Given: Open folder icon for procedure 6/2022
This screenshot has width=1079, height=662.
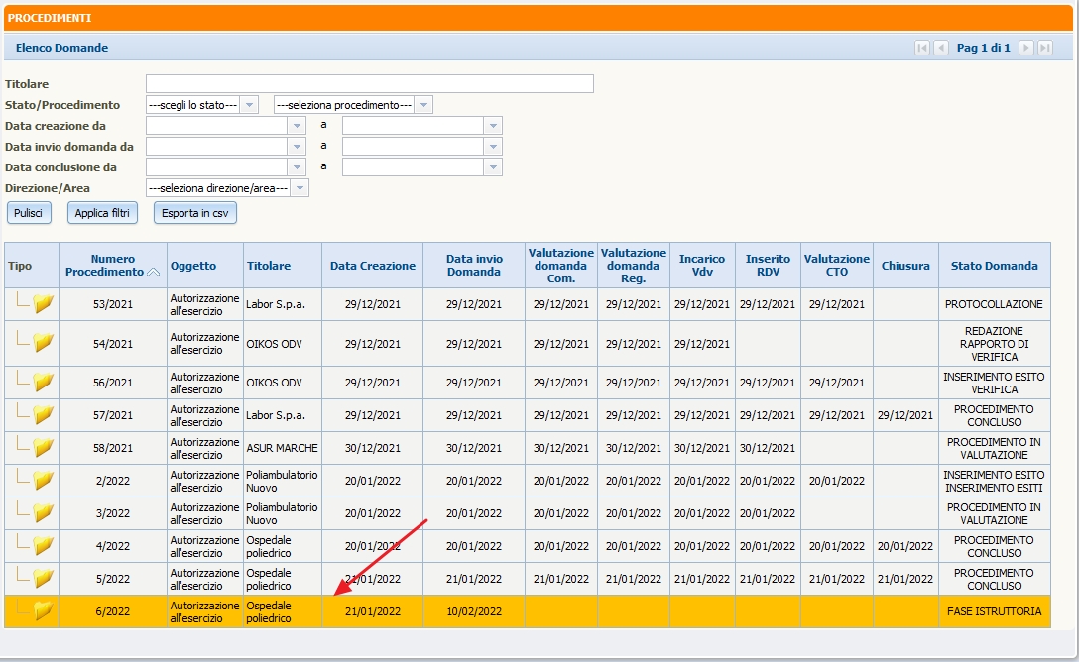Looking at the screenshot, I should [x=43, y=610].
